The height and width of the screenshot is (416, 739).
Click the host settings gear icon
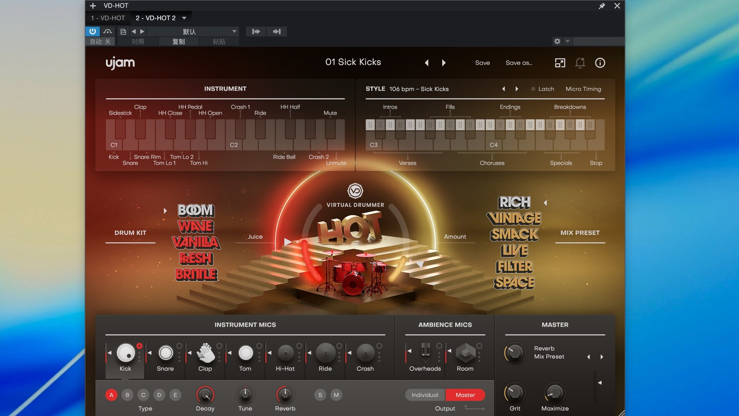pyautogui.click(x=557, y=41)
